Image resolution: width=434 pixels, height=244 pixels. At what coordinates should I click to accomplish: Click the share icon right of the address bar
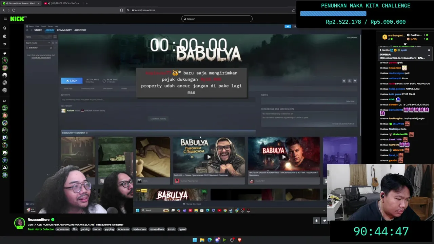[x=293, y=10]
